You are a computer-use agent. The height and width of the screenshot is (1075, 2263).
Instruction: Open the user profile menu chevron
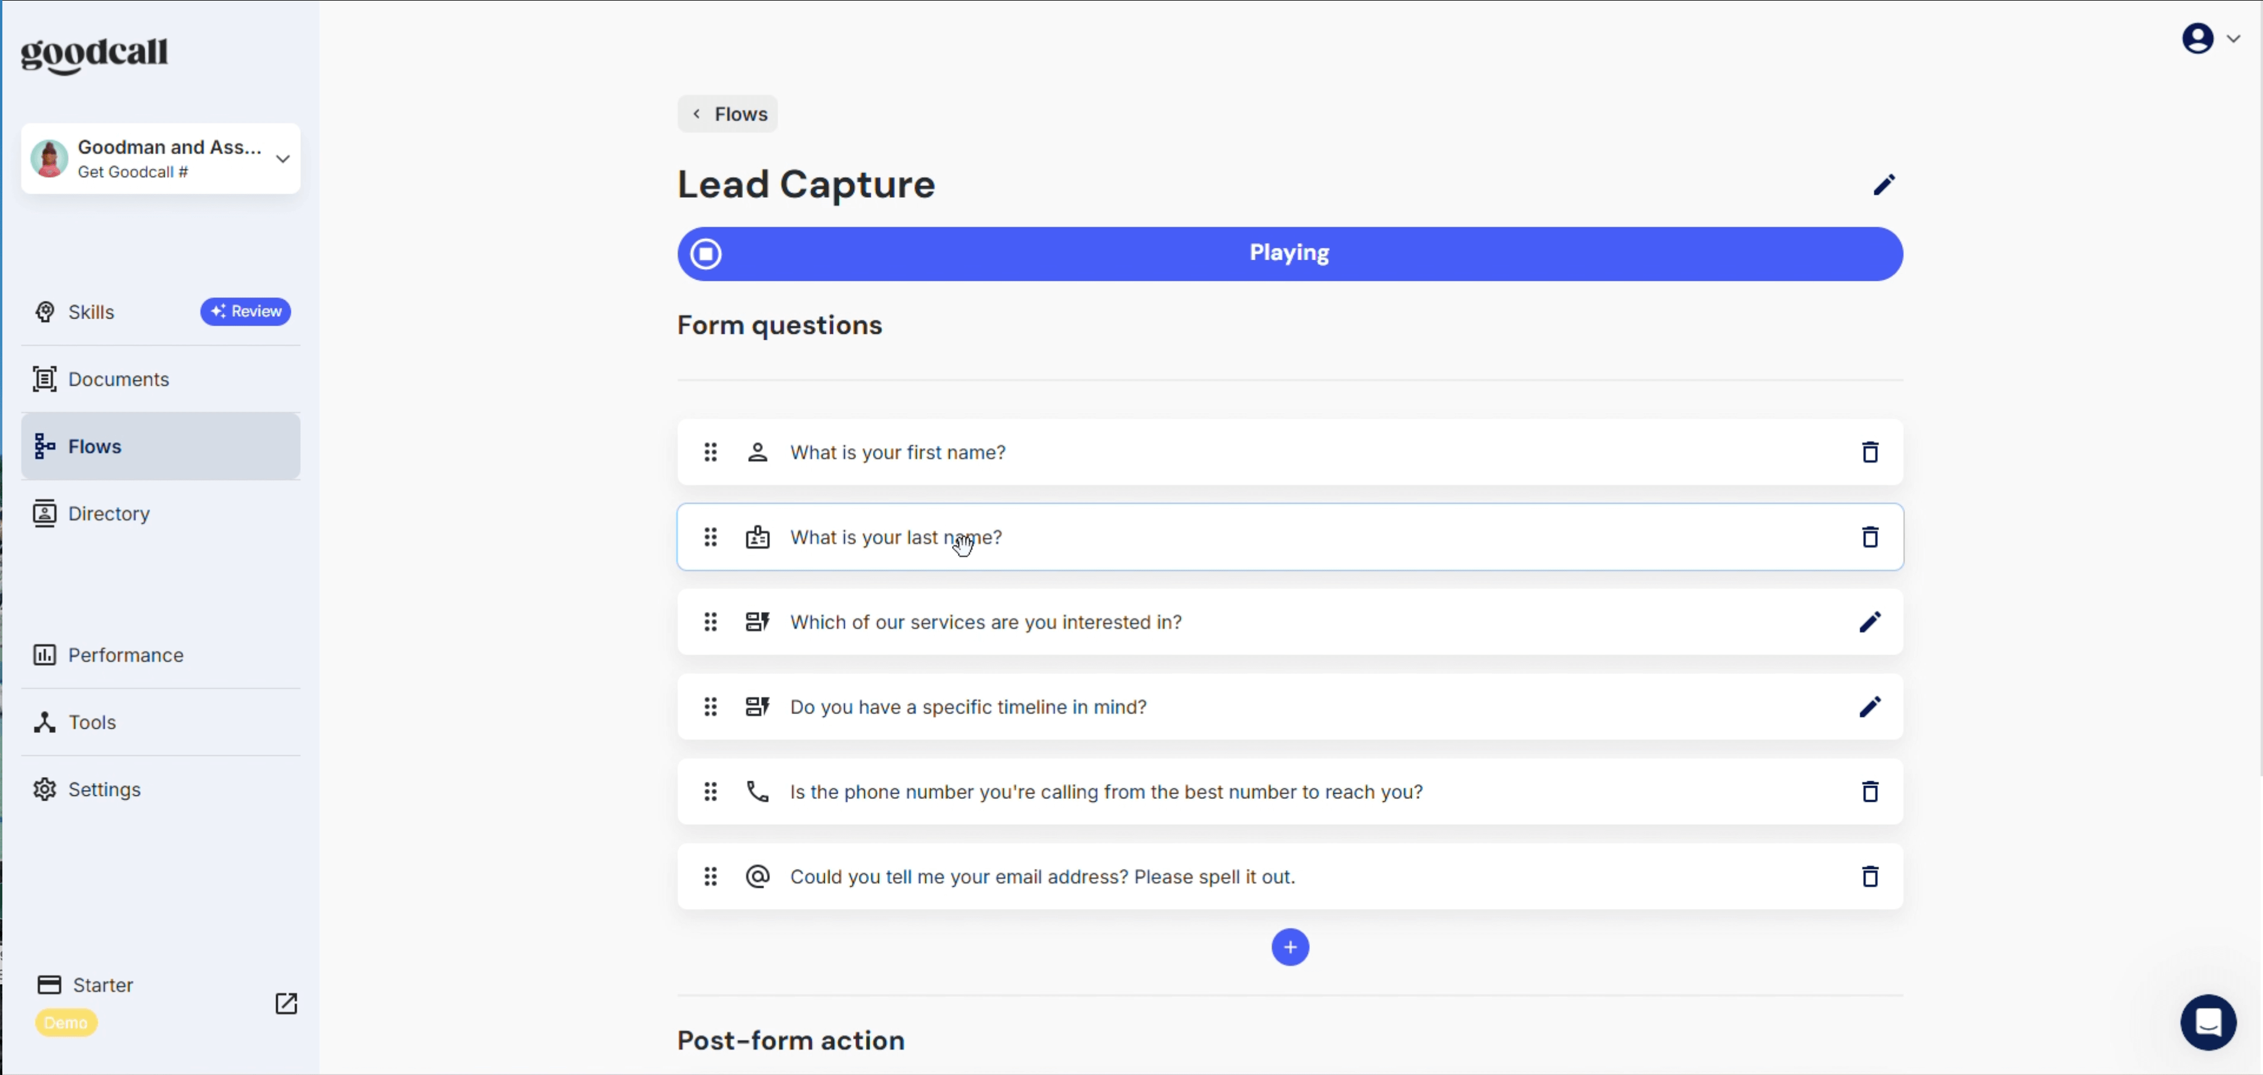click(2232, 39)
